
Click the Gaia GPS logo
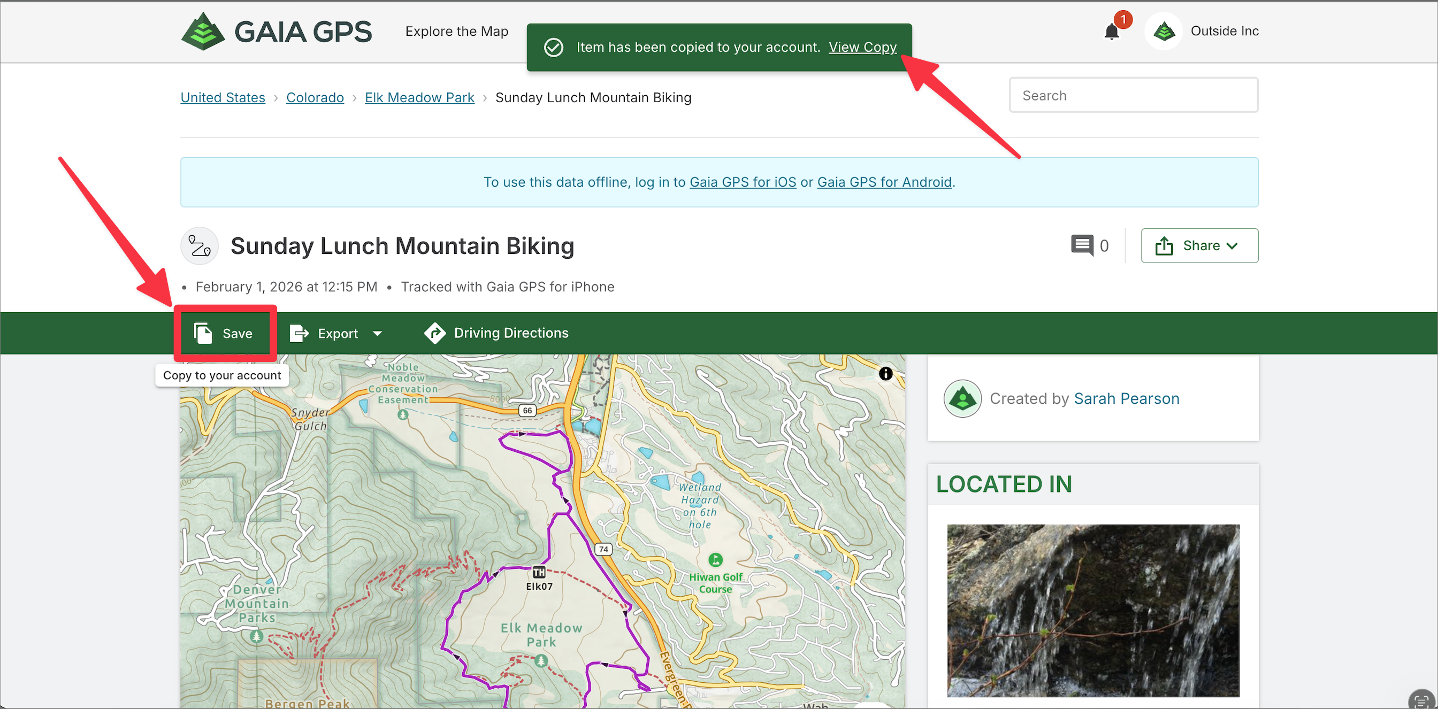click(x=277, y=31)
